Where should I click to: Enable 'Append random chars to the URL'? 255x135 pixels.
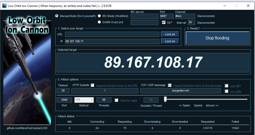click(x=92, y=85)
